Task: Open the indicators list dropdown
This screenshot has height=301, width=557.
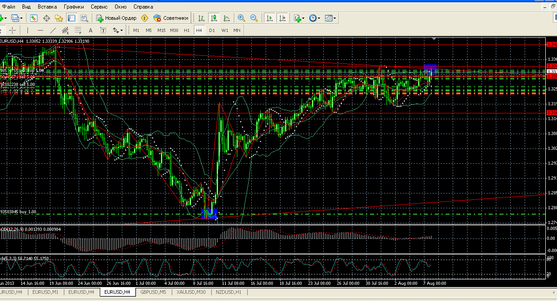Action: [299, 18]
